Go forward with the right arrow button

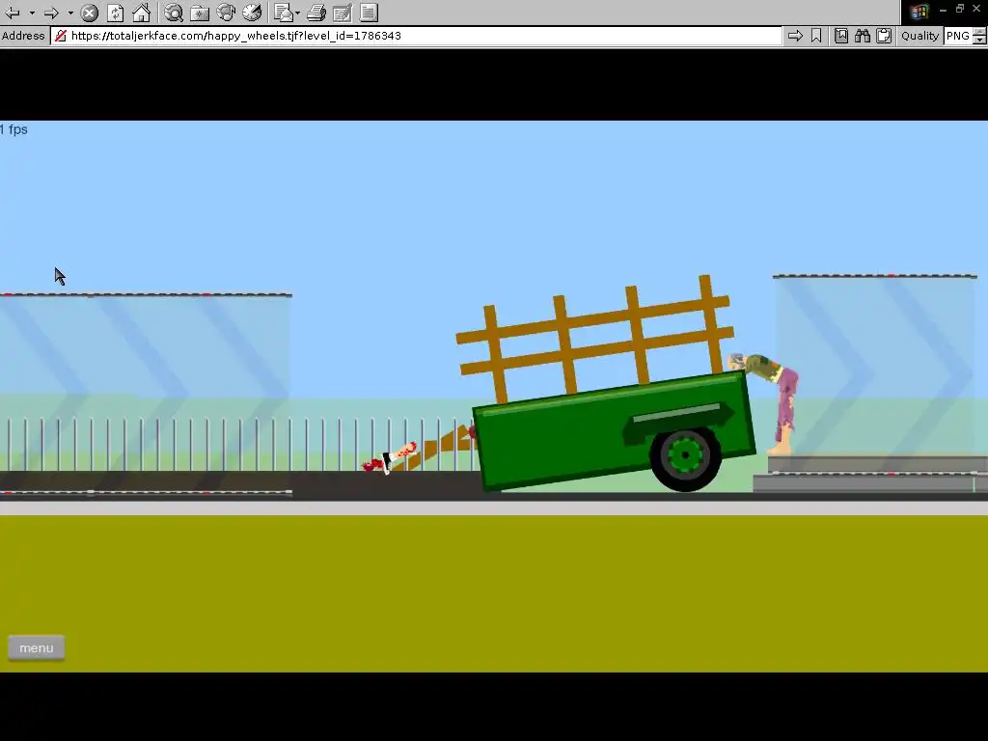[52, 13]
